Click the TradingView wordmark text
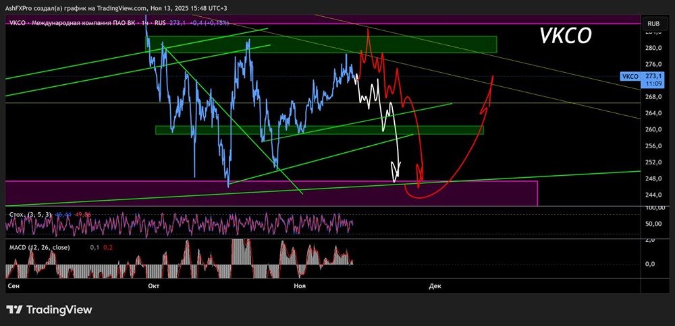The height and width of the screenshot is (326, 675). (x=59, y=310)
